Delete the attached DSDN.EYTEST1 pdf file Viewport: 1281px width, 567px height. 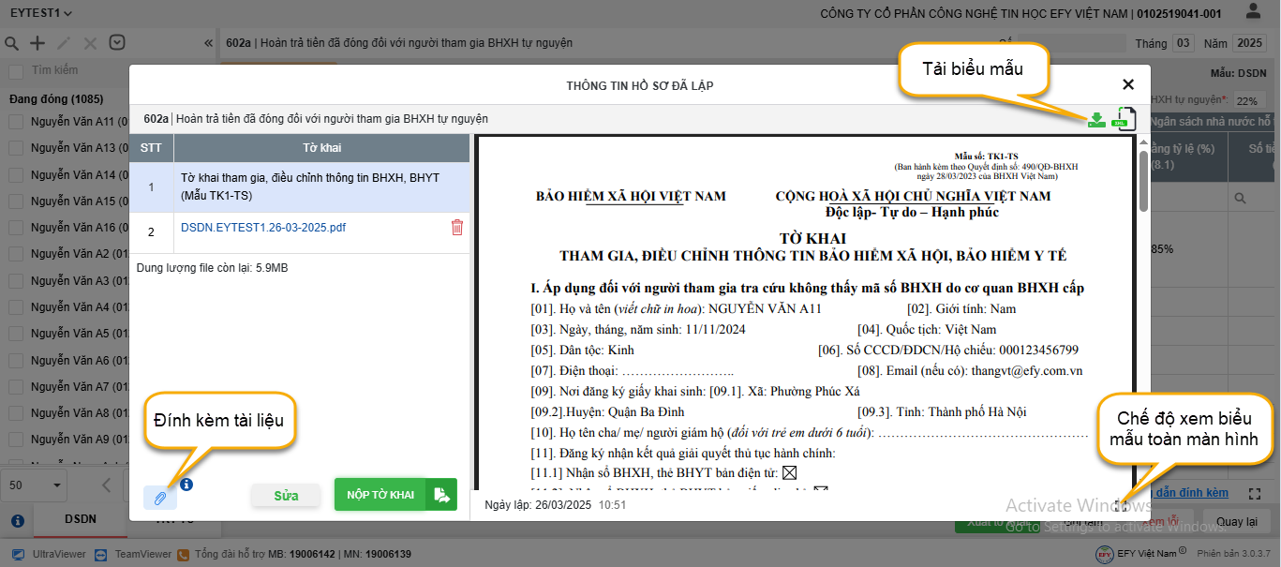coord(457,228)
